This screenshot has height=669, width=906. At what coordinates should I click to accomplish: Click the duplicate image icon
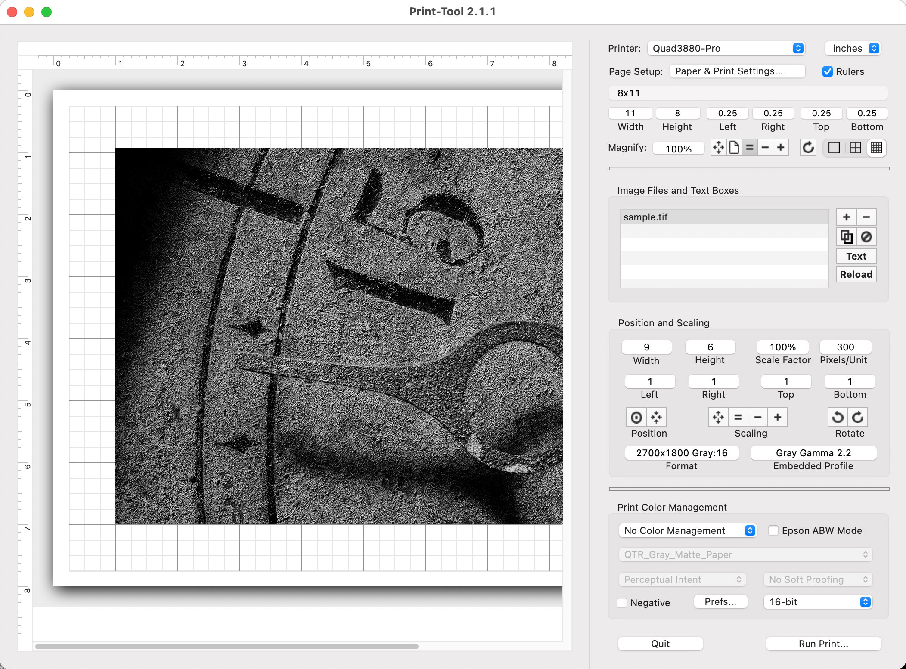[x=846, y=237]
